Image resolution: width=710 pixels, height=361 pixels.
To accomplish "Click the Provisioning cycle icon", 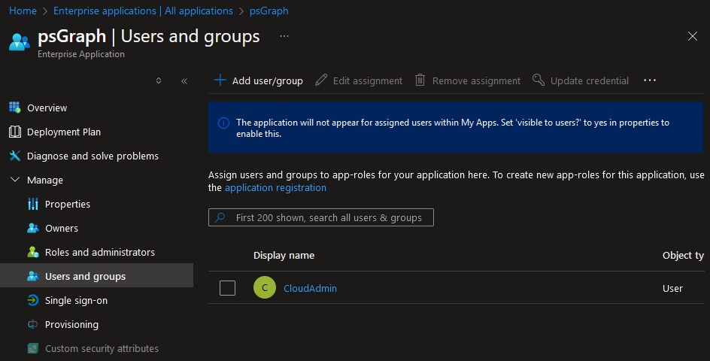I will (33, 324).
